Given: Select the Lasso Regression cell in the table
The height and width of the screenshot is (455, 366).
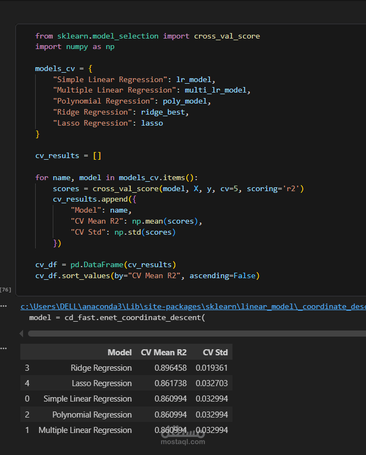Looking at the screenshot, I should point(102,383).
